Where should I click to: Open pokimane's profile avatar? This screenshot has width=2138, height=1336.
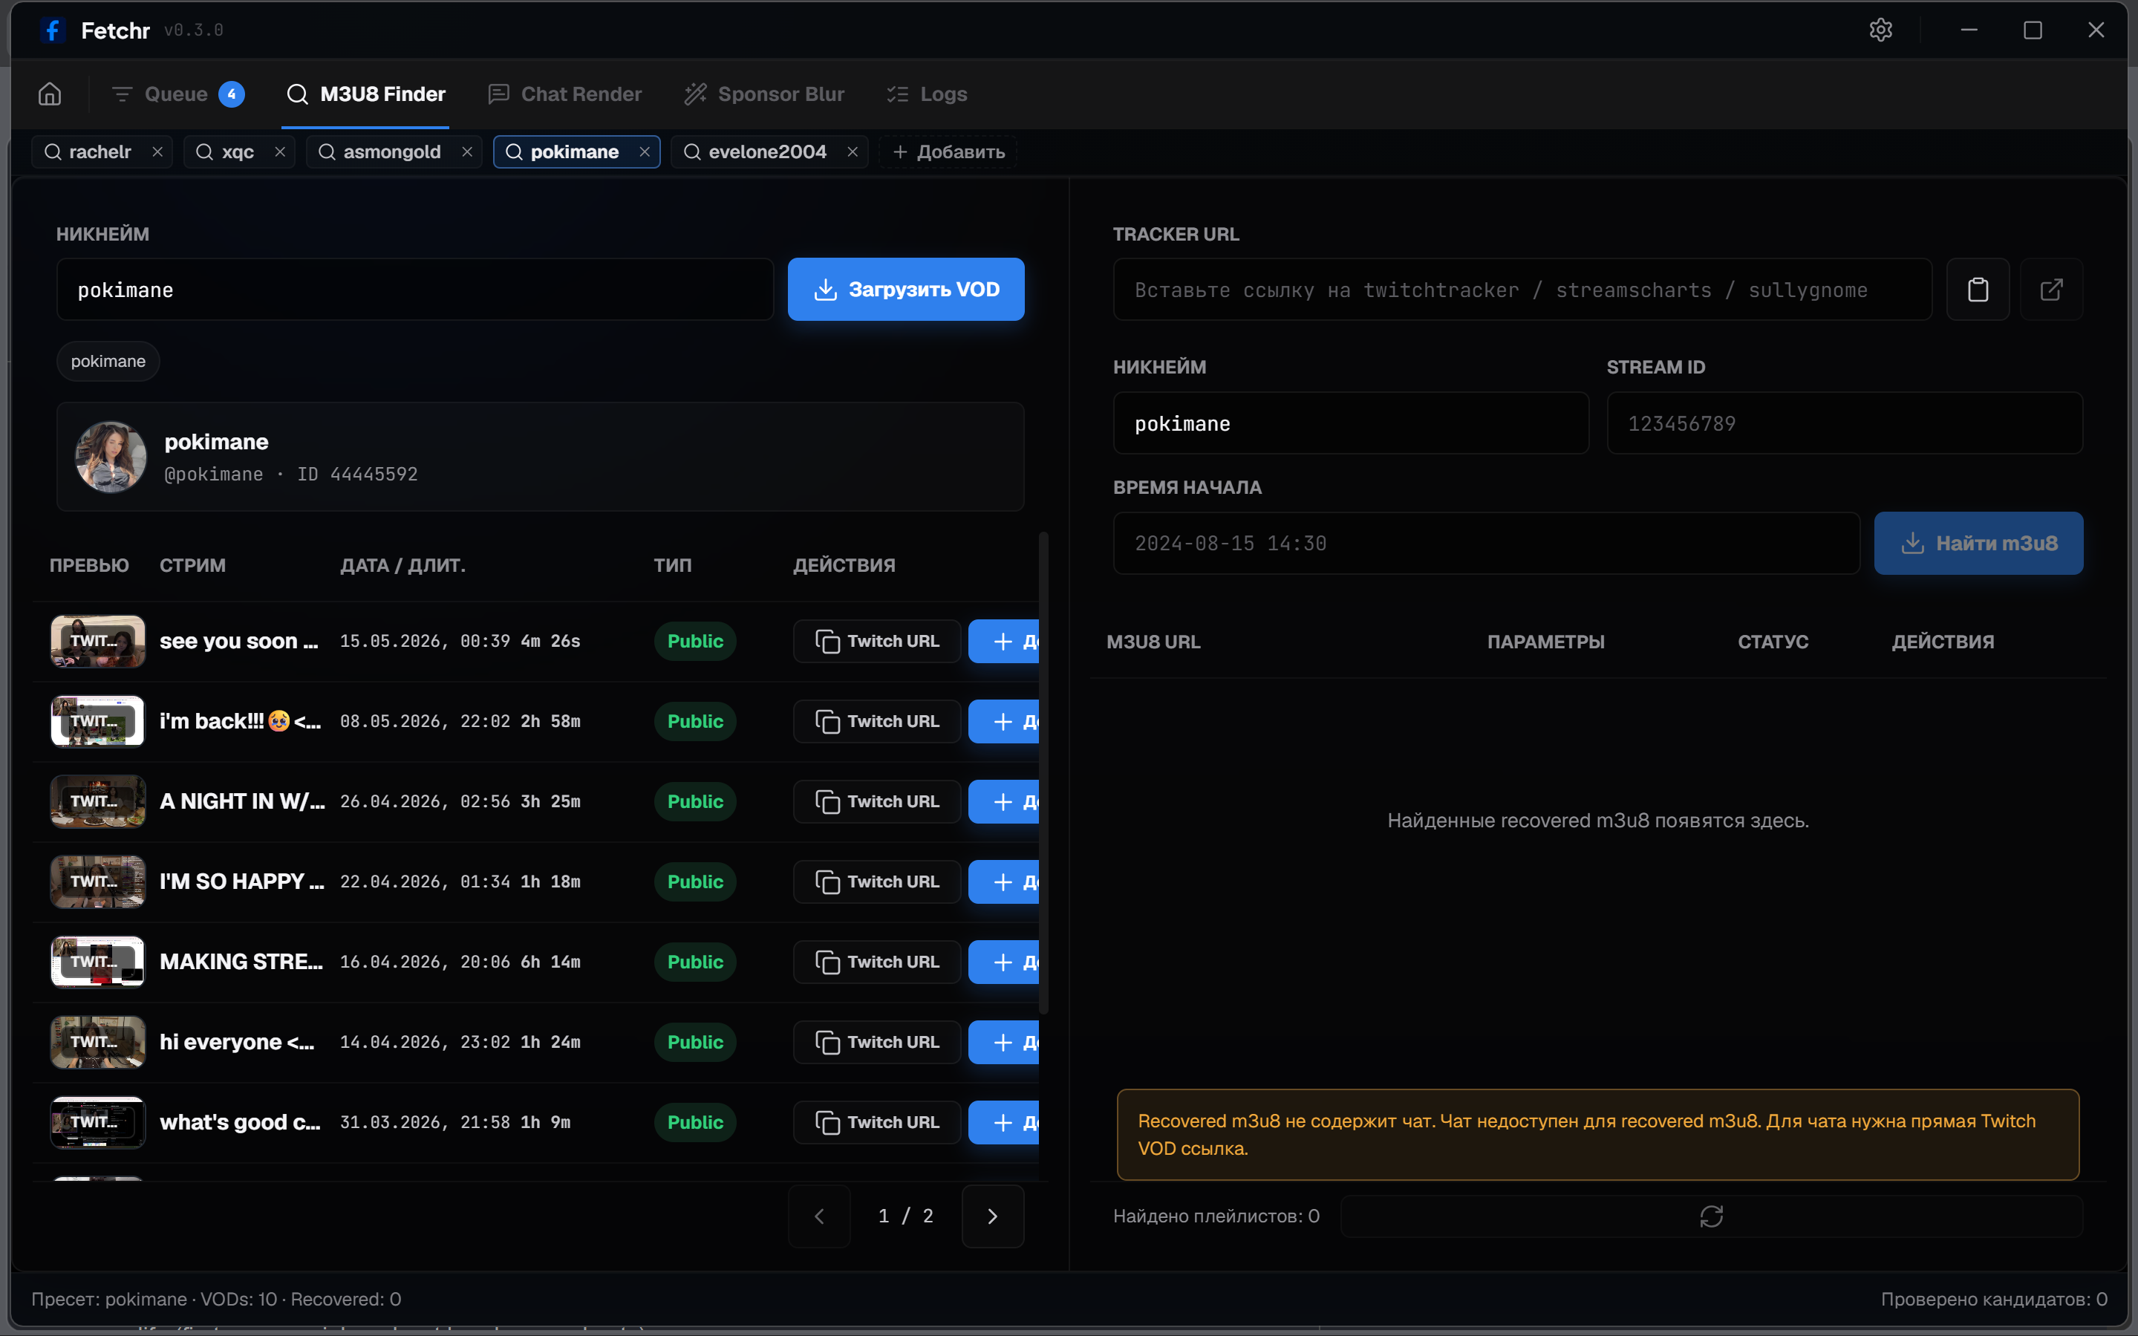coord(111,457)
